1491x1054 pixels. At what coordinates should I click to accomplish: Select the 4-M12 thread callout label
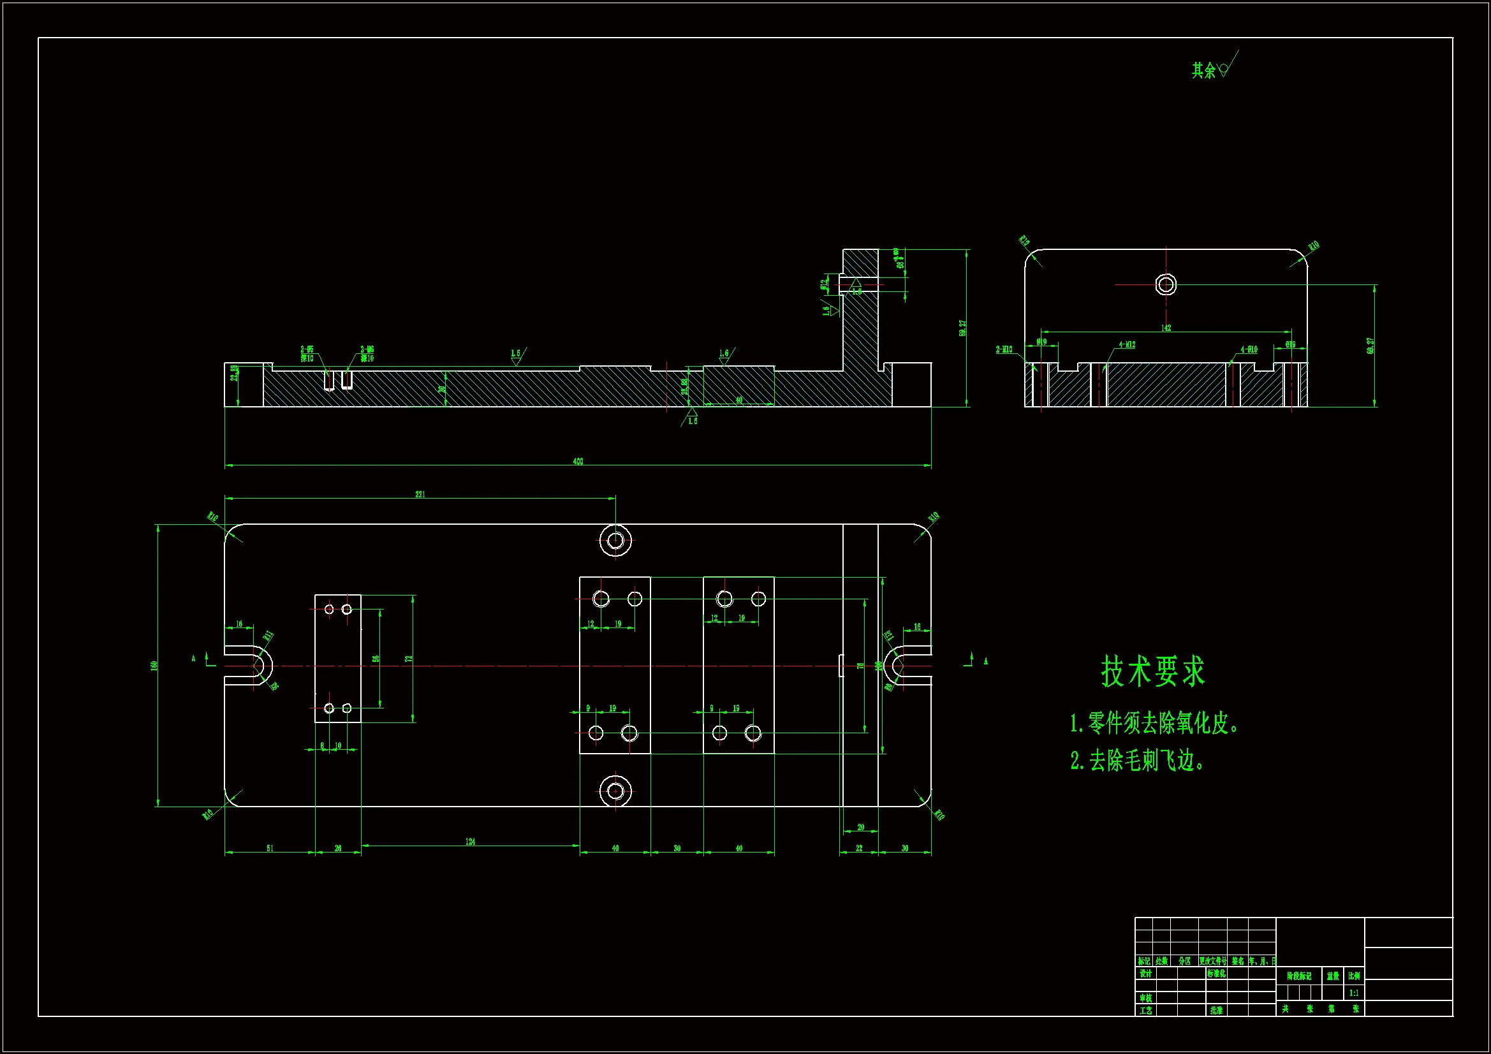tap(1127, 345)
